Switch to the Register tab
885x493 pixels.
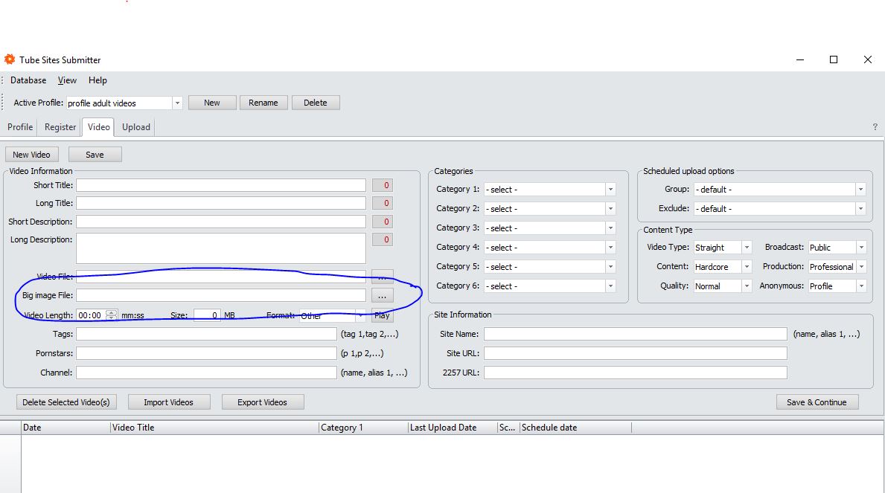coord(60,127)
